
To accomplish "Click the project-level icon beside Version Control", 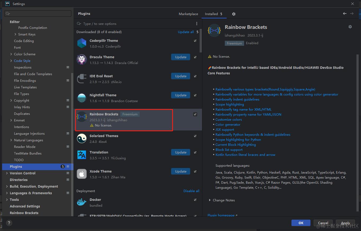I will click(68, 173).
